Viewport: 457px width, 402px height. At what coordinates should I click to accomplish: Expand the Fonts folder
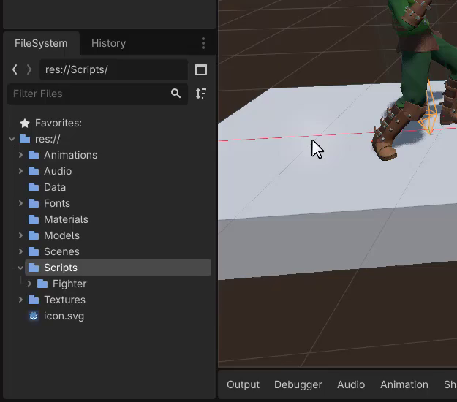tap(20, 203)
